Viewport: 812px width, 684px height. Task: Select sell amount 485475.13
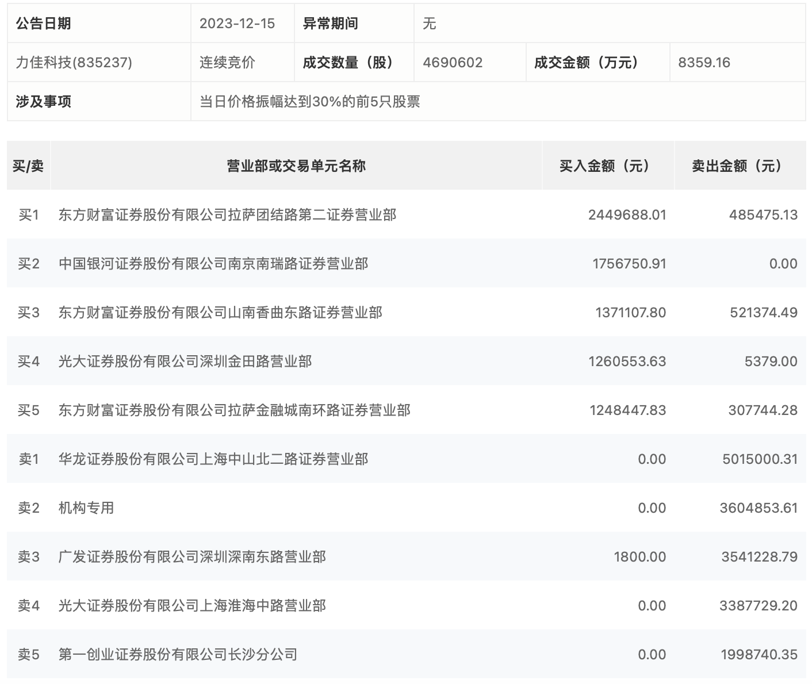(763, 215)
